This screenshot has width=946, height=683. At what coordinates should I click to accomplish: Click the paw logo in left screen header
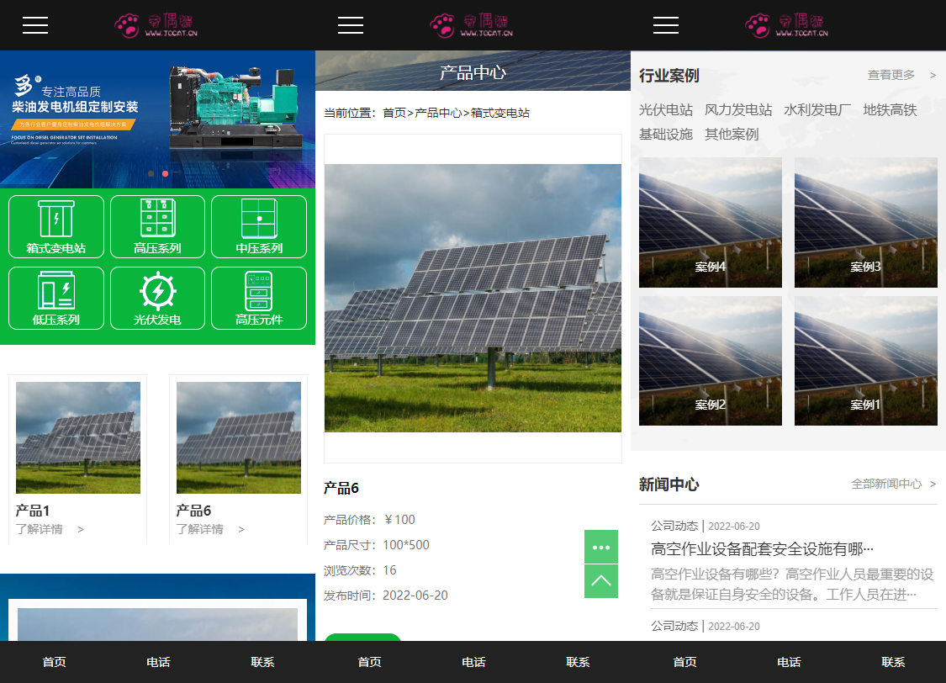click(156, 25)
